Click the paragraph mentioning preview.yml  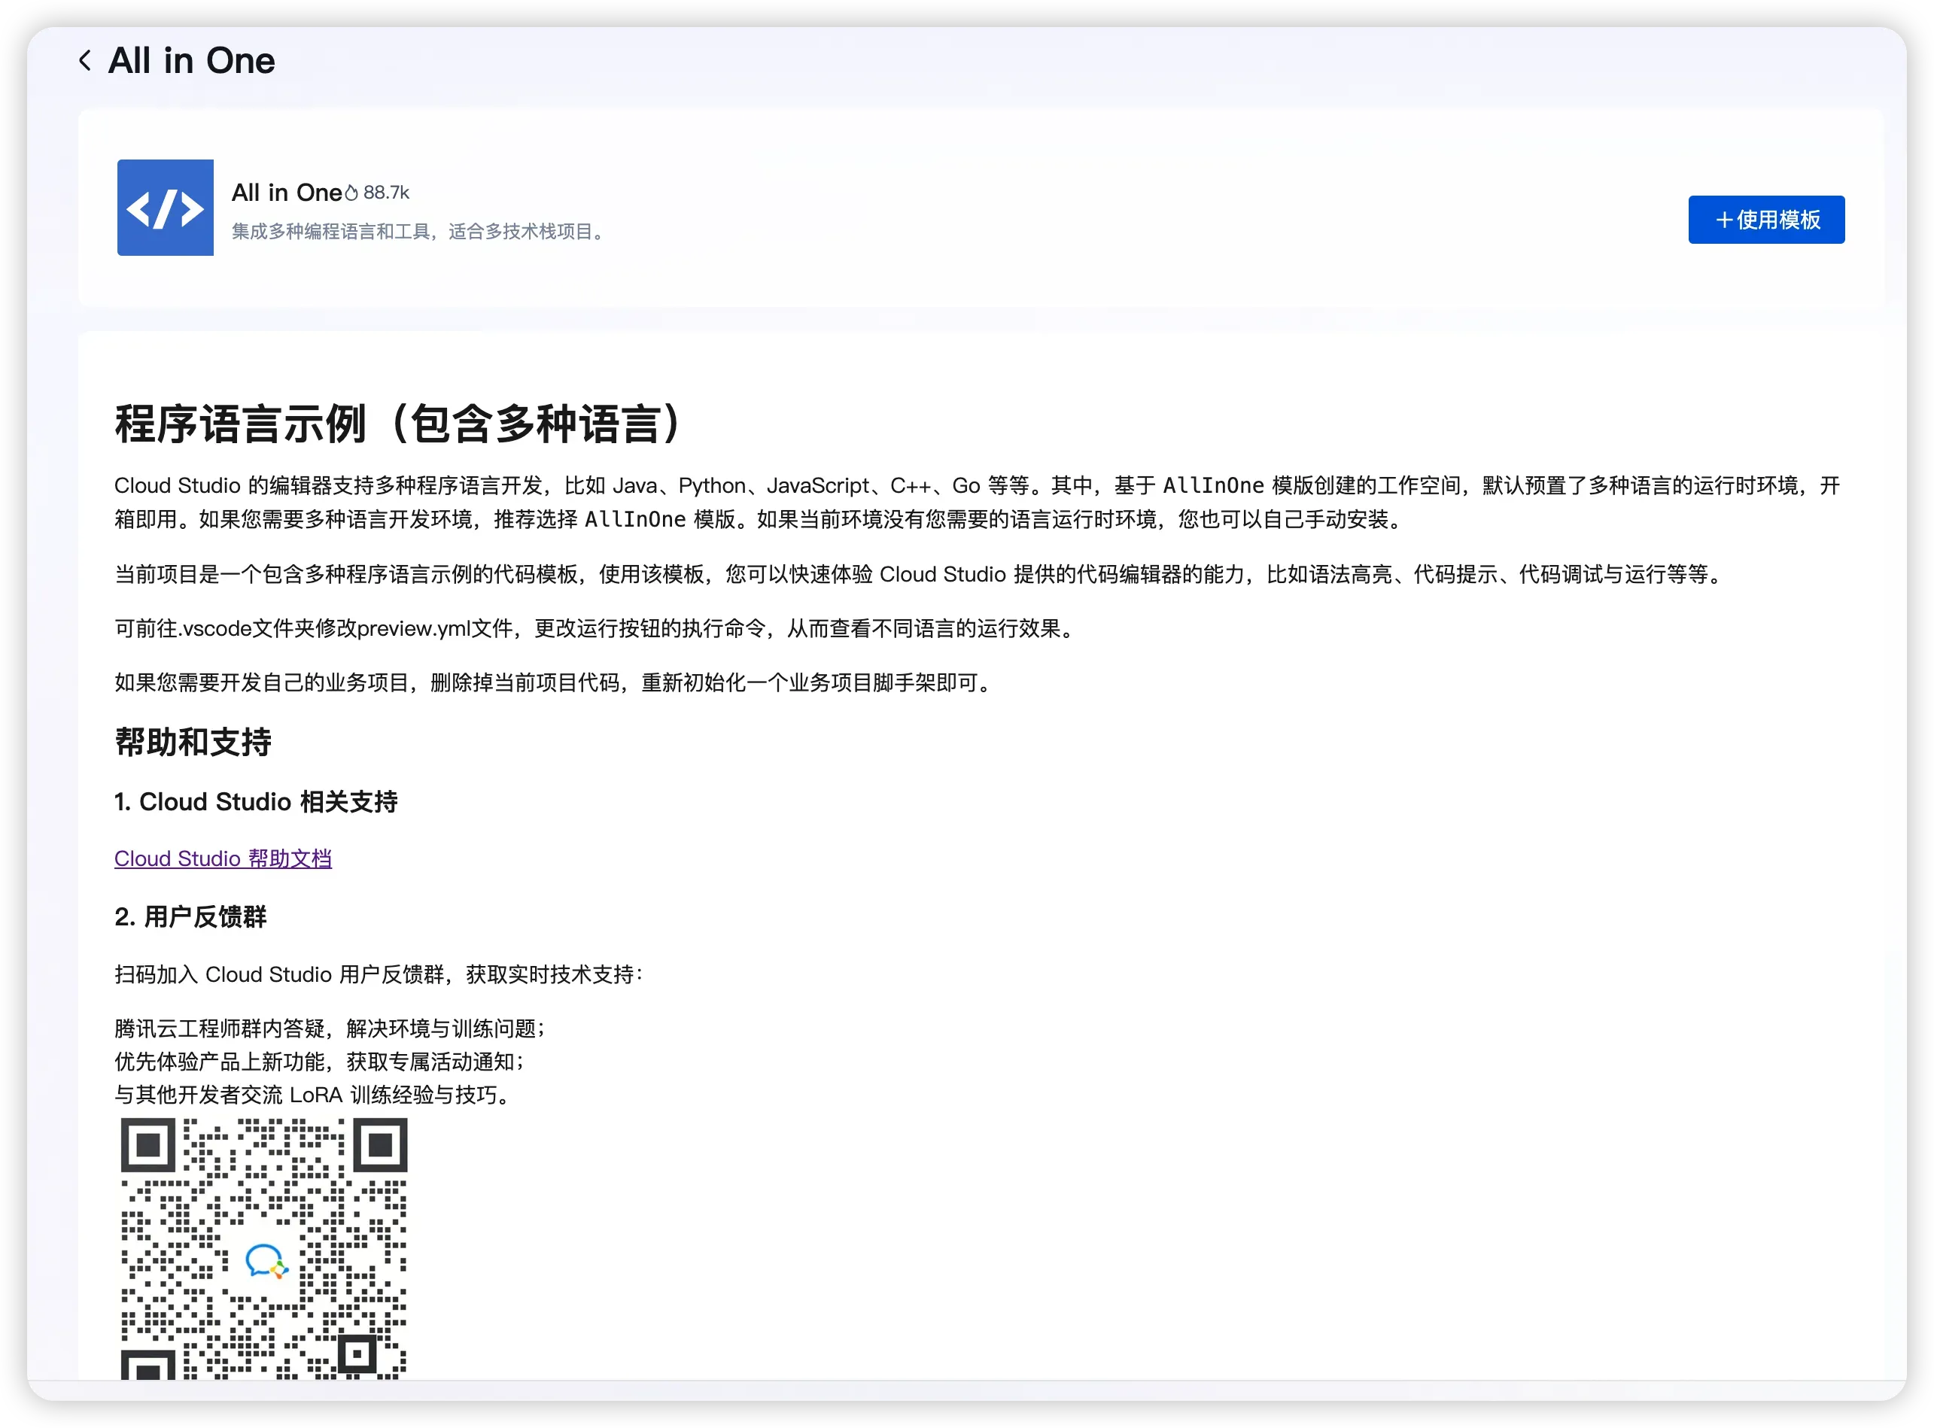click(597, 628)
